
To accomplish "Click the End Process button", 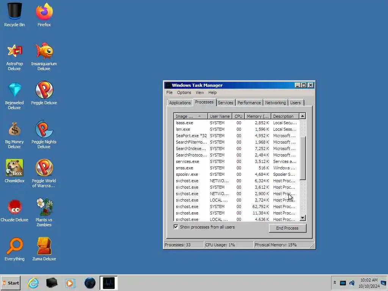I will click(287, 228).
